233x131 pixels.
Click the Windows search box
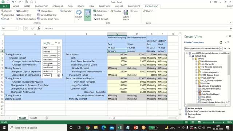tap(37, 128)
